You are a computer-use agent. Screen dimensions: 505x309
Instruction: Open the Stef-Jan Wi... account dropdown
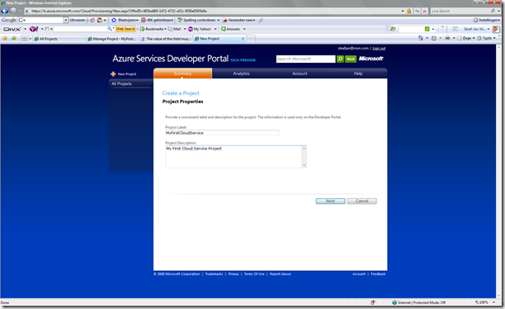point(477,29)
